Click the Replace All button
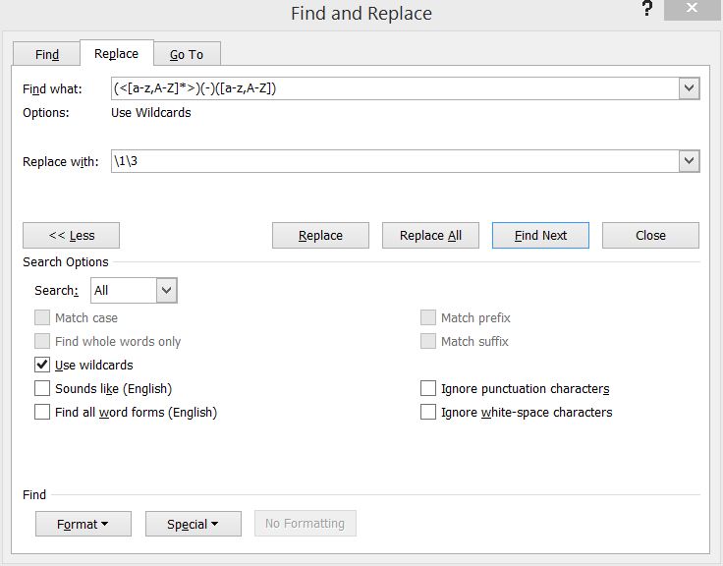723x566 pixels. point(430,236)
